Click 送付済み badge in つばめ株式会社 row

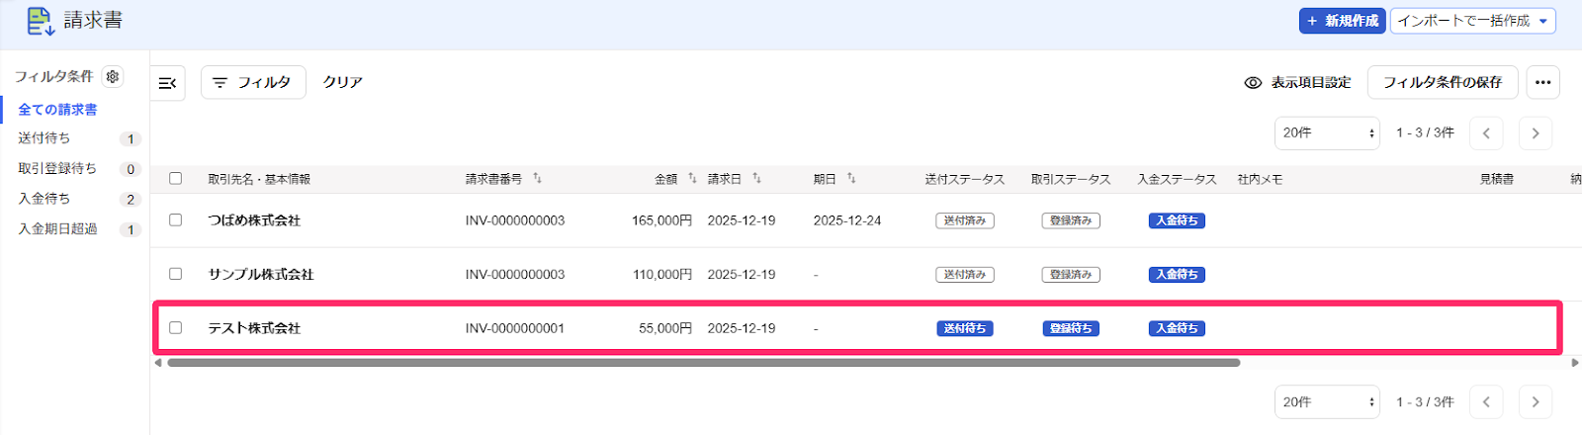tap(965, 220)
